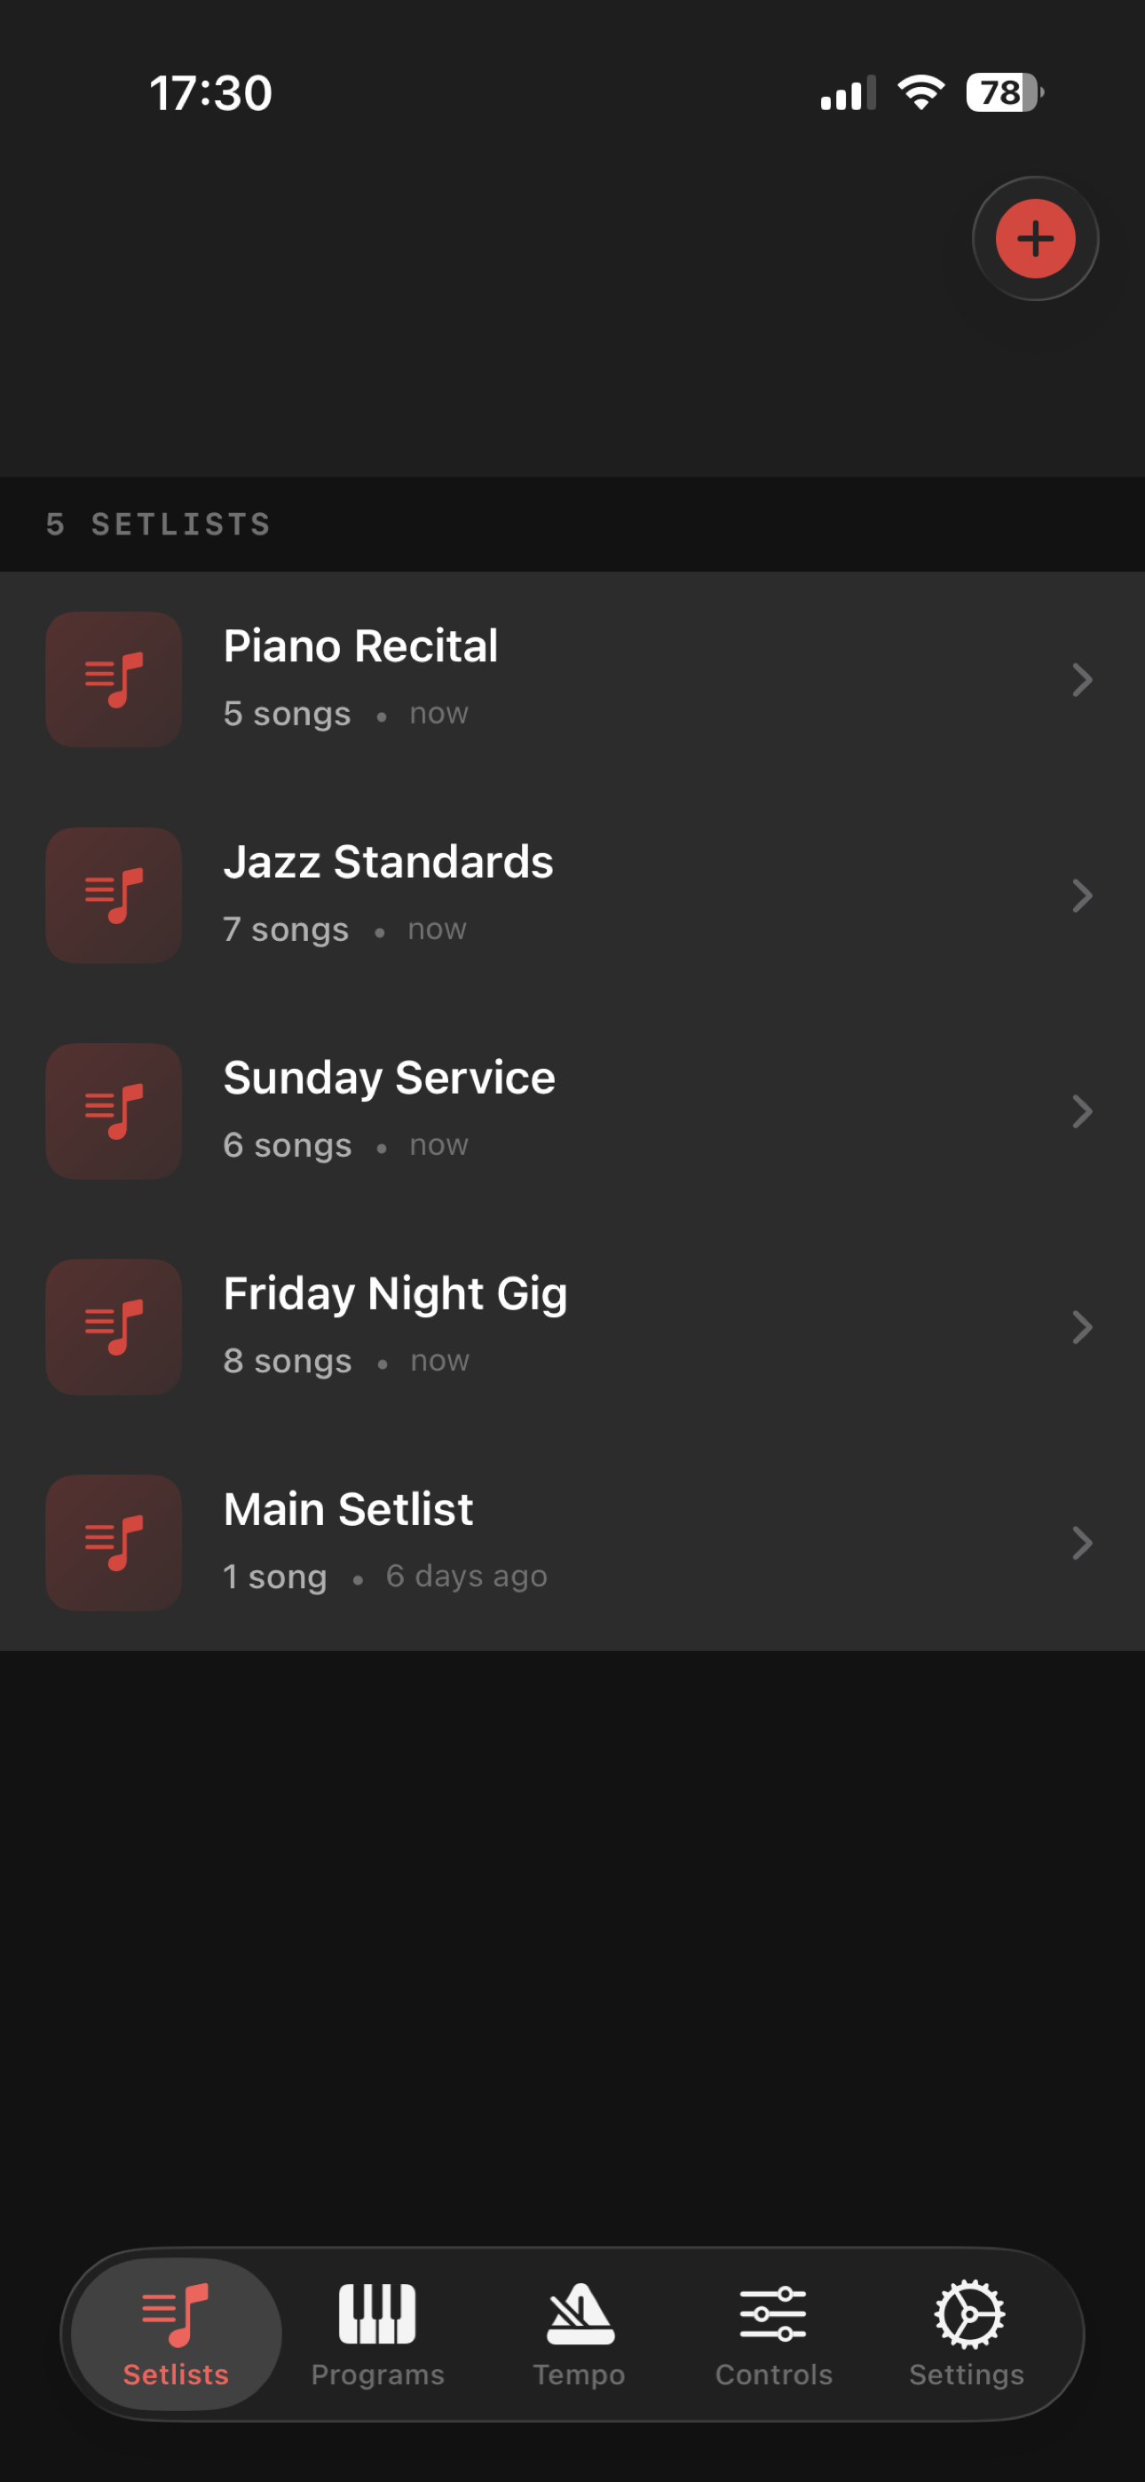Viewport: 1145px width, 2482px height.
Task: Tap the Jazz Standards music note icon
Action: [114, 895]
